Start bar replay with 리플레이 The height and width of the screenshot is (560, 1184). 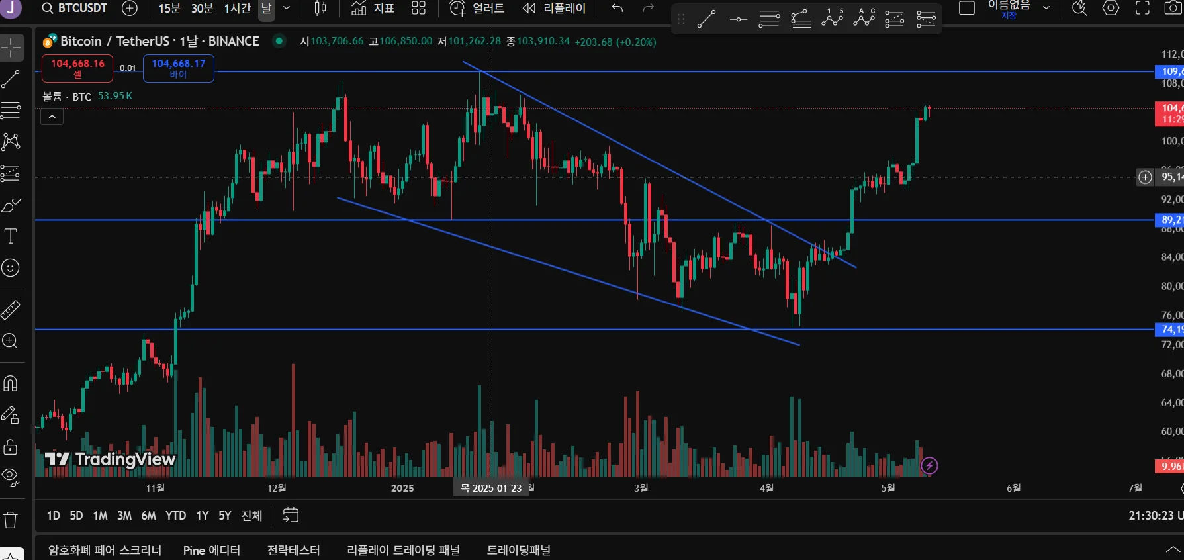coord(554,8)
